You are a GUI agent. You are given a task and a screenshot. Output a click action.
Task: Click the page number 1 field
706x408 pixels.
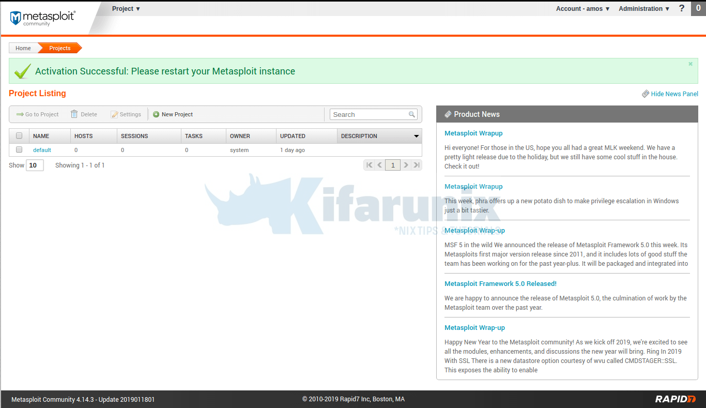[393, 165]
